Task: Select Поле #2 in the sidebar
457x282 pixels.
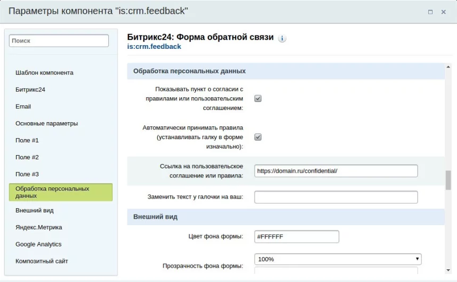Action: (27, 157)
